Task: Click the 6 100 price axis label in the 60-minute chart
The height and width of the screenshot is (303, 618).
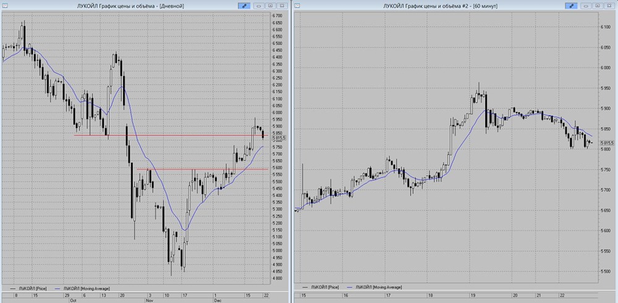Action: pyautogui.click(x=605, y=27)
